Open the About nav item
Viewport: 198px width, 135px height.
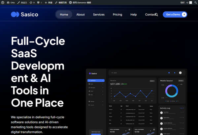coord(81,14)
